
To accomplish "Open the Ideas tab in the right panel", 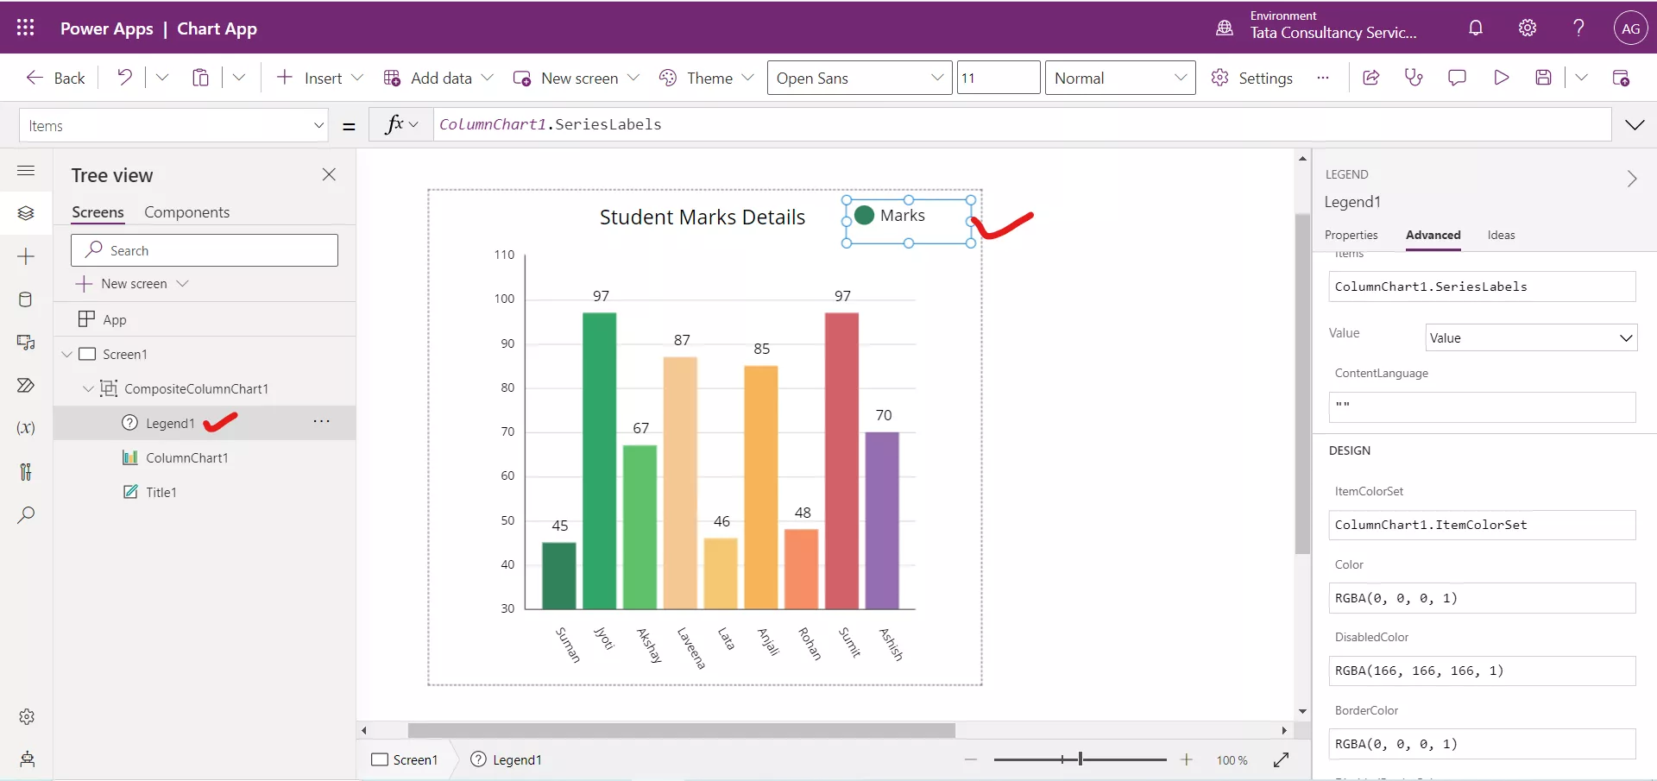I will click(x=1501, y=235).
